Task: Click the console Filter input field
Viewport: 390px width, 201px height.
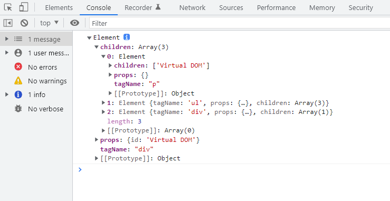Action: click(240, 23)
